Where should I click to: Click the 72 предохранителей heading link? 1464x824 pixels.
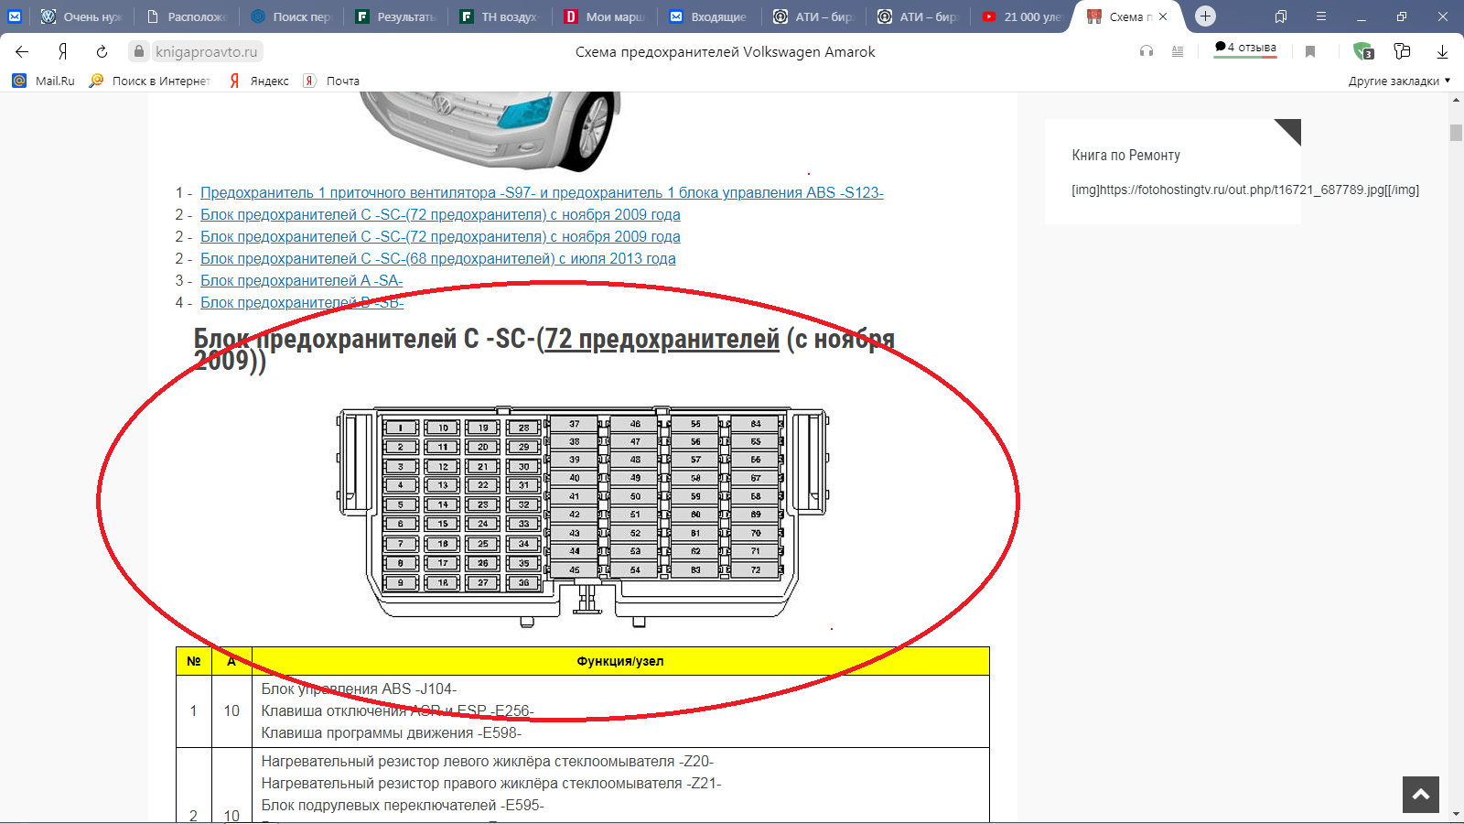662,339
